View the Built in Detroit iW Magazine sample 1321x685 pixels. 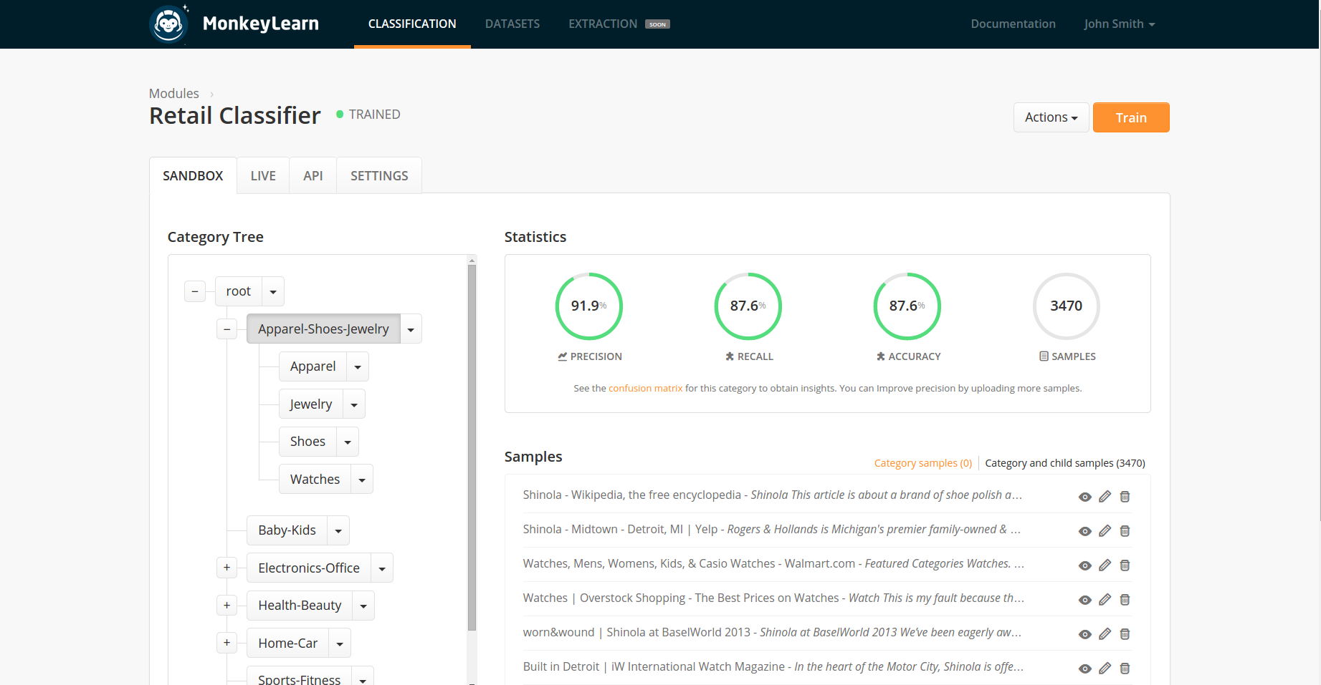1085,669
